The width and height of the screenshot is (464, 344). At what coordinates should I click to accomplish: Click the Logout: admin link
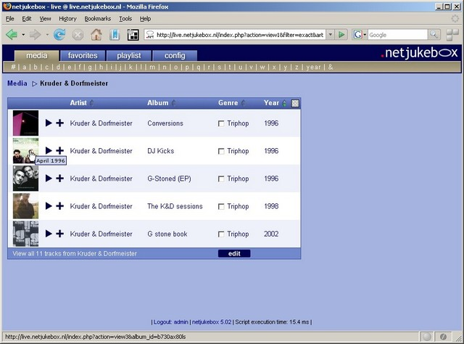tap(171, 322)
